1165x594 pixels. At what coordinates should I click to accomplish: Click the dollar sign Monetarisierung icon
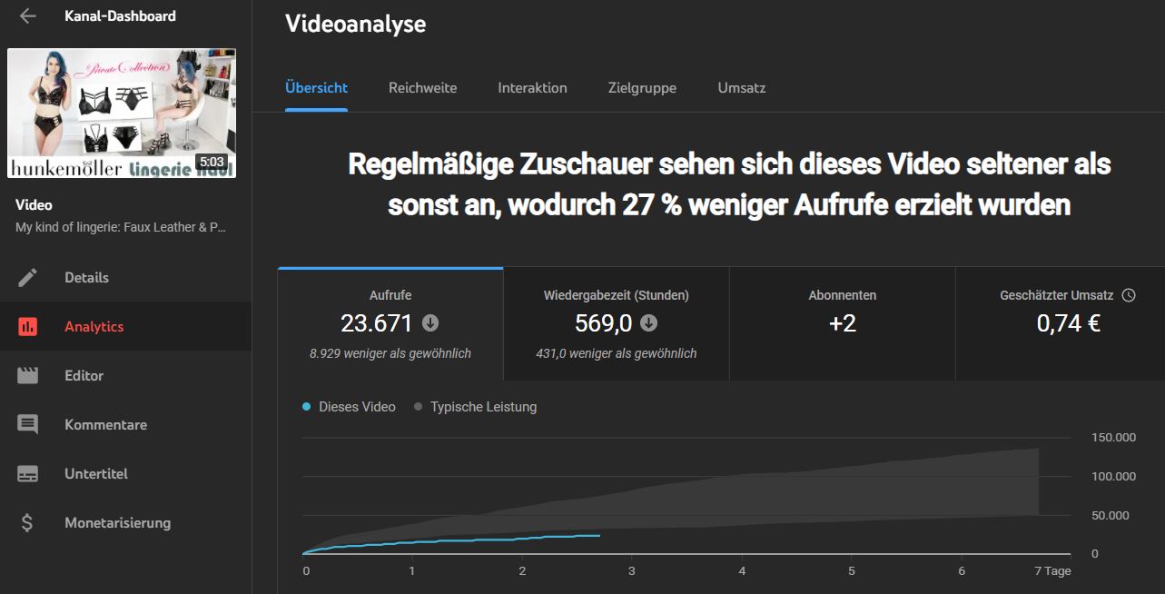coord(28,523)
